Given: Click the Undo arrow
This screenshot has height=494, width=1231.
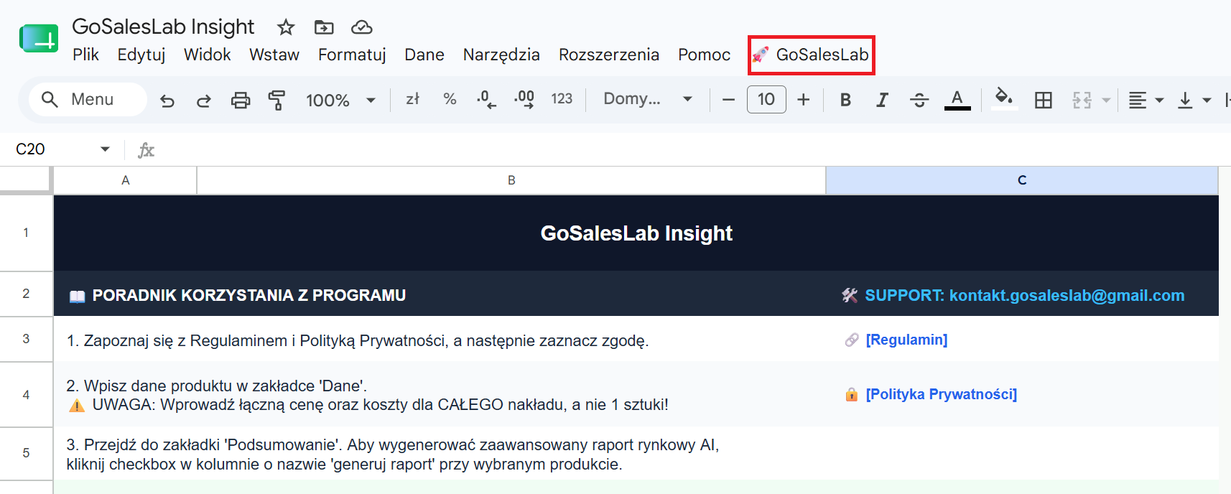Looking at the screenshot, I should [167, 100].
